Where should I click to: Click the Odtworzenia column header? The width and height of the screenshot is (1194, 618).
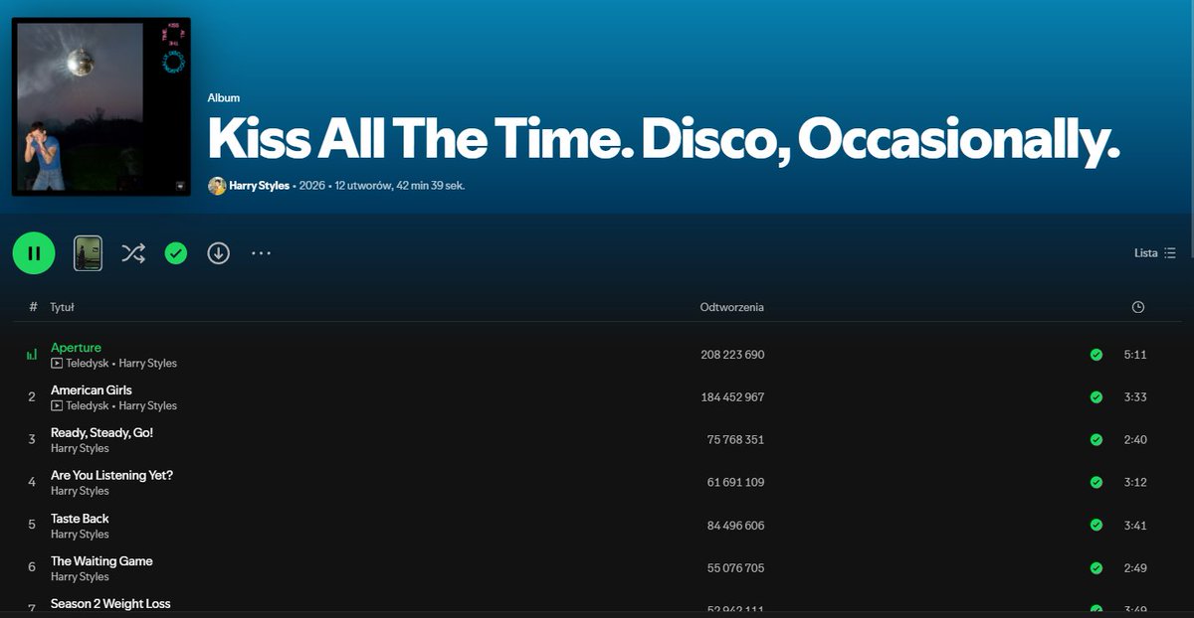point(731,307)
